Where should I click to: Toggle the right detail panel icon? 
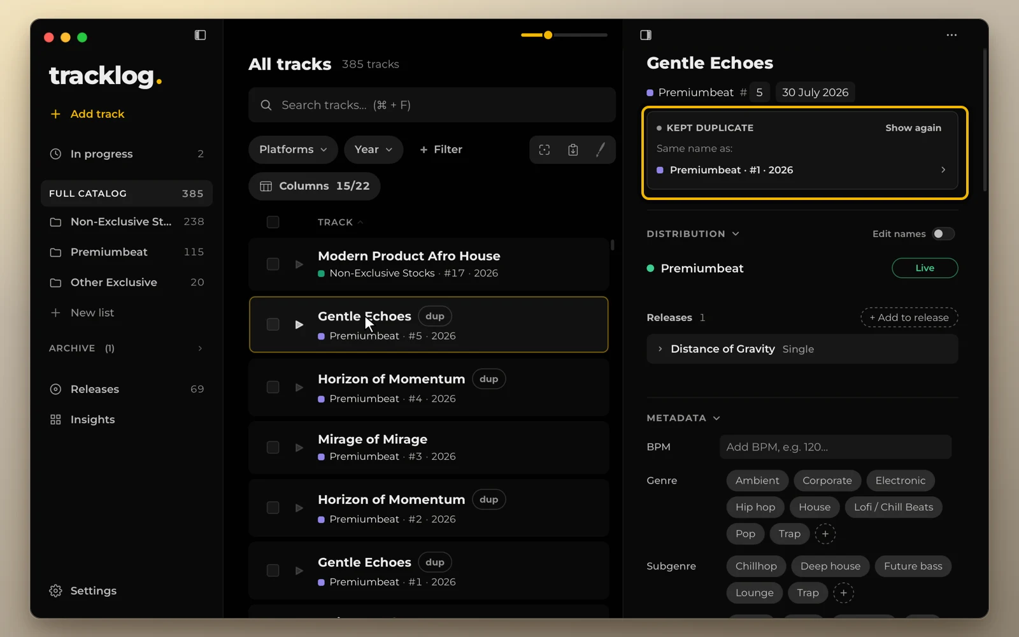(x=646, y=35)
